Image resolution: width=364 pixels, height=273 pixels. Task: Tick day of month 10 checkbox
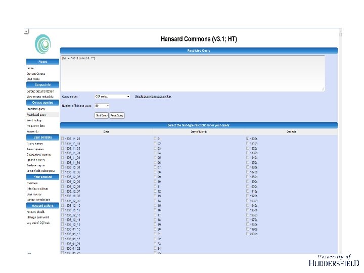[155, 181]
